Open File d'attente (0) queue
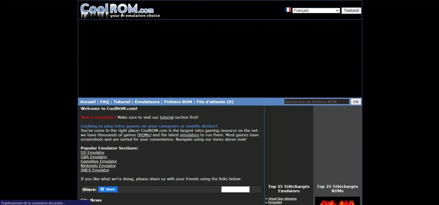This screenshot has width=439, height=205. tap(215, 102)
